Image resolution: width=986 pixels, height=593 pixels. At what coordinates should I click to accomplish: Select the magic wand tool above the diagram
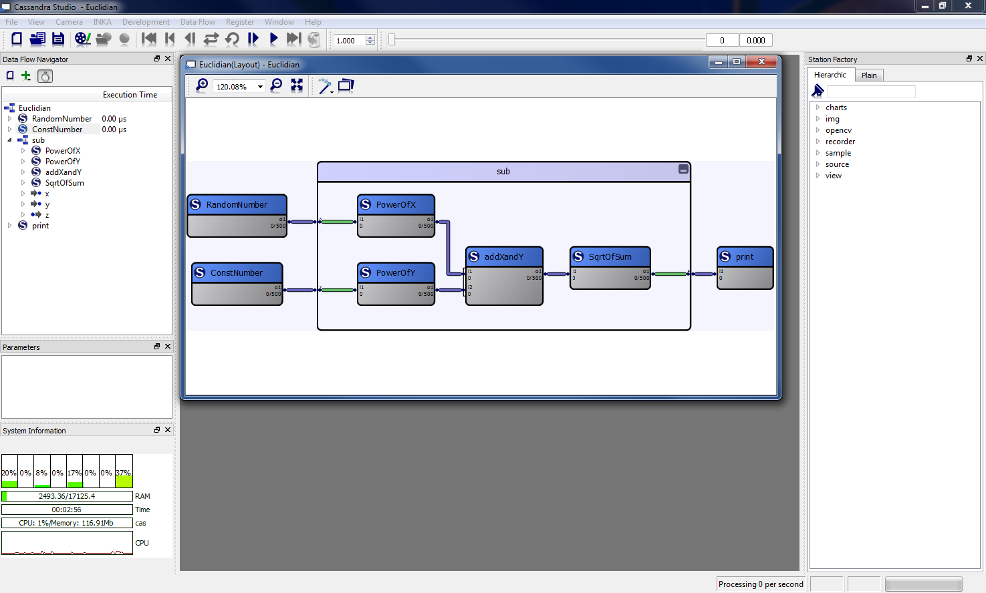click(325, 85)
